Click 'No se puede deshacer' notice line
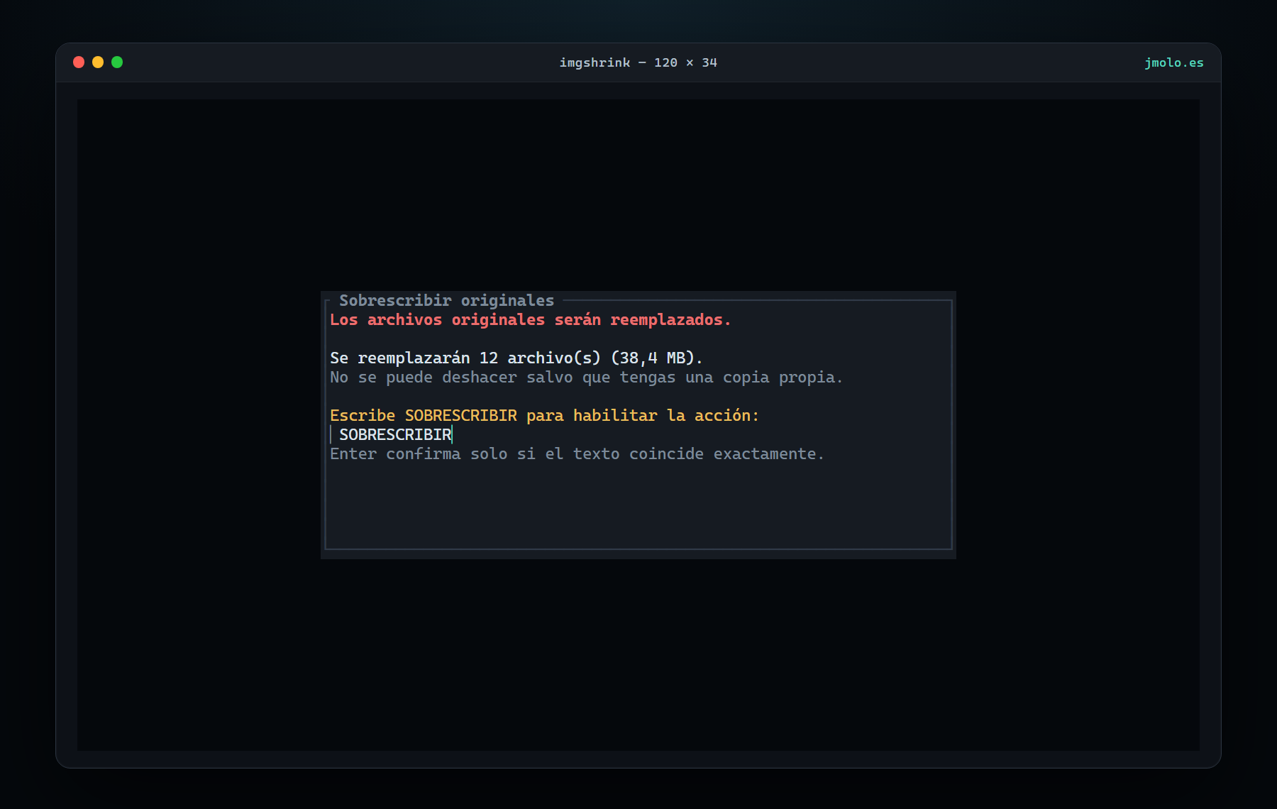This screenshot has height=809, width=1277. pyautogui.click(x=586, y=377)
